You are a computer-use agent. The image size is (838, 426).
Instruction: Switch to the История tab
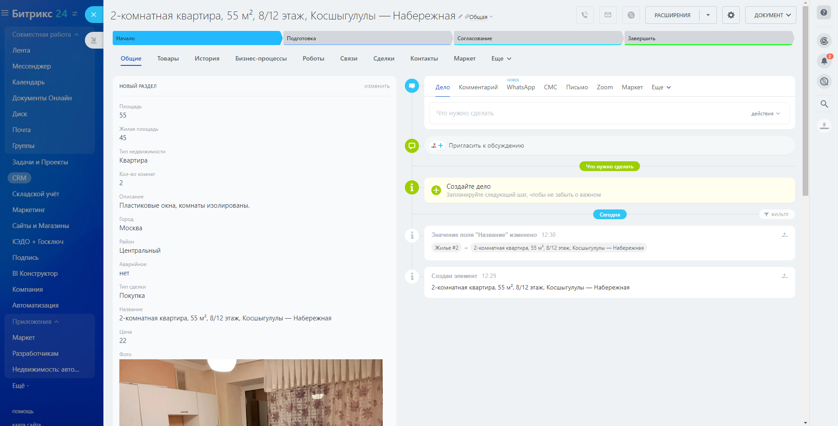point(207,58)
